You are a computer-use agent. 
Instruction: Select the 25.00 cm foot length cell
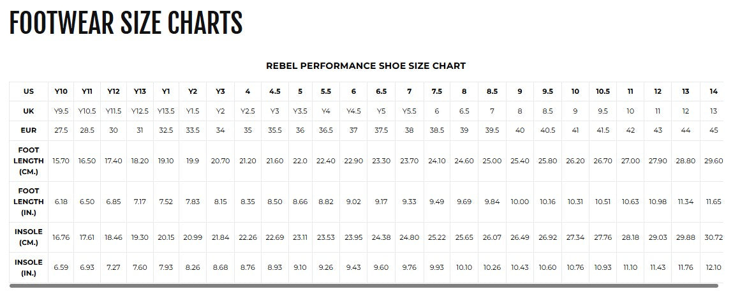(x=492, y=161)
